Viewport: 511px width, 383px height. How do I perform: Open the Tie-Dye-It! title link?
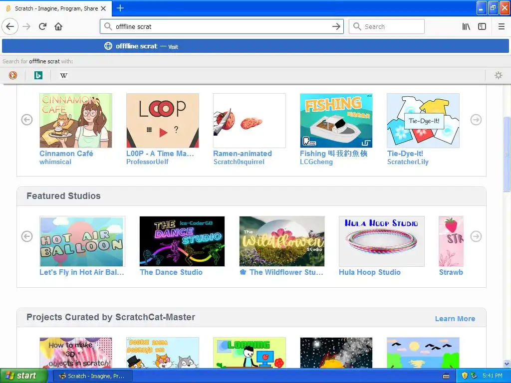pyautogui.click(x=405, y=154)
